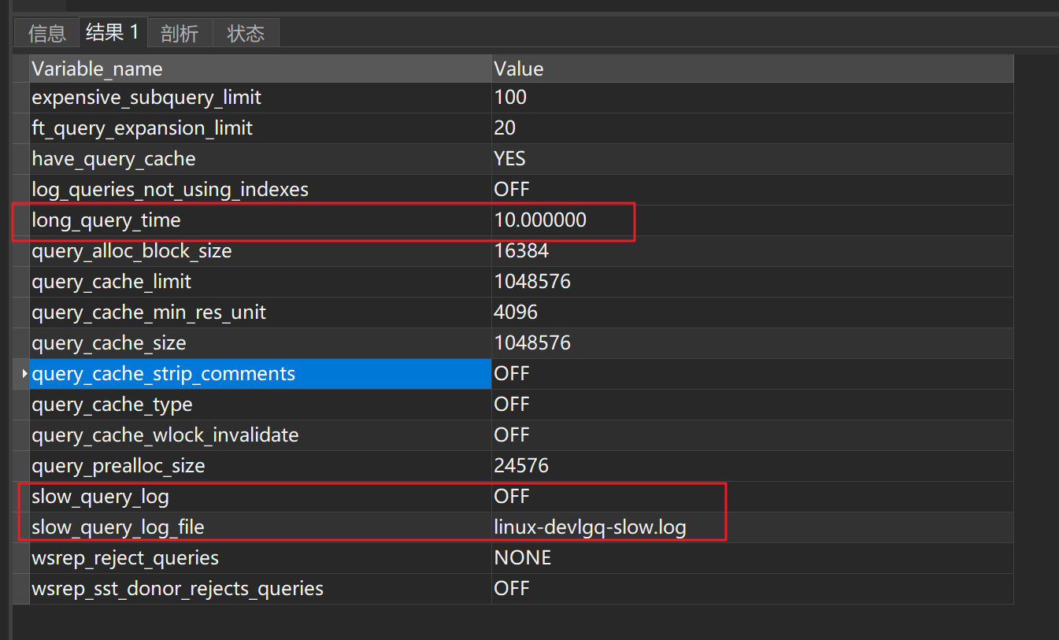Click the YES value cell

tap(753, 159)
